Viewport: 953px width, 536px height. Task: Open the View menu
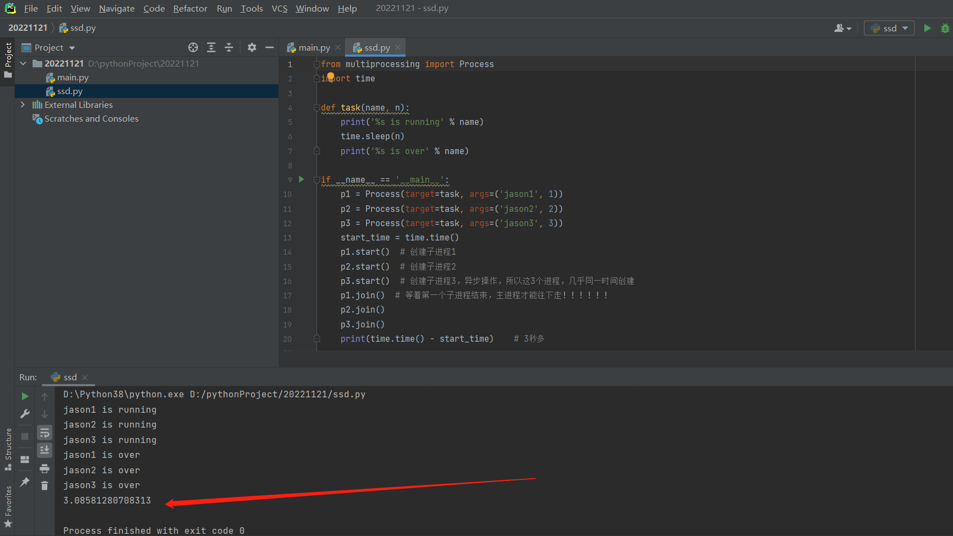click(x=80, y=9)
